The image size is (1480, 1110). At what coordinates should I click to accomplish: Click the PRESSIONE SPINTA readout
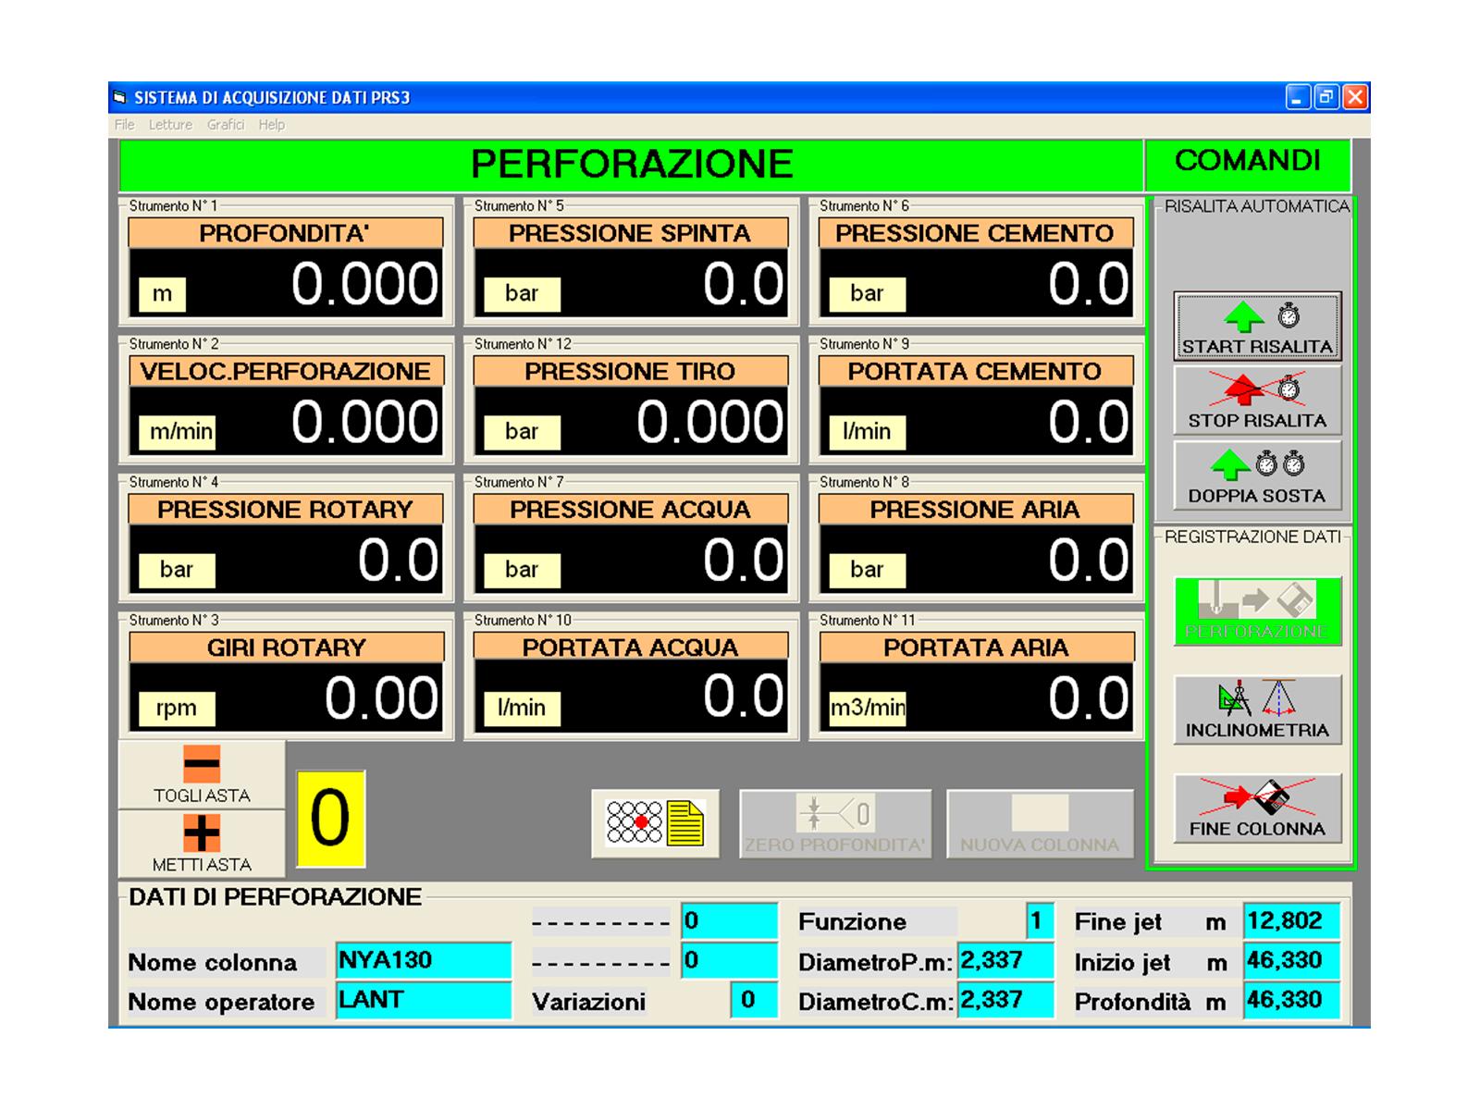point(631,283)
